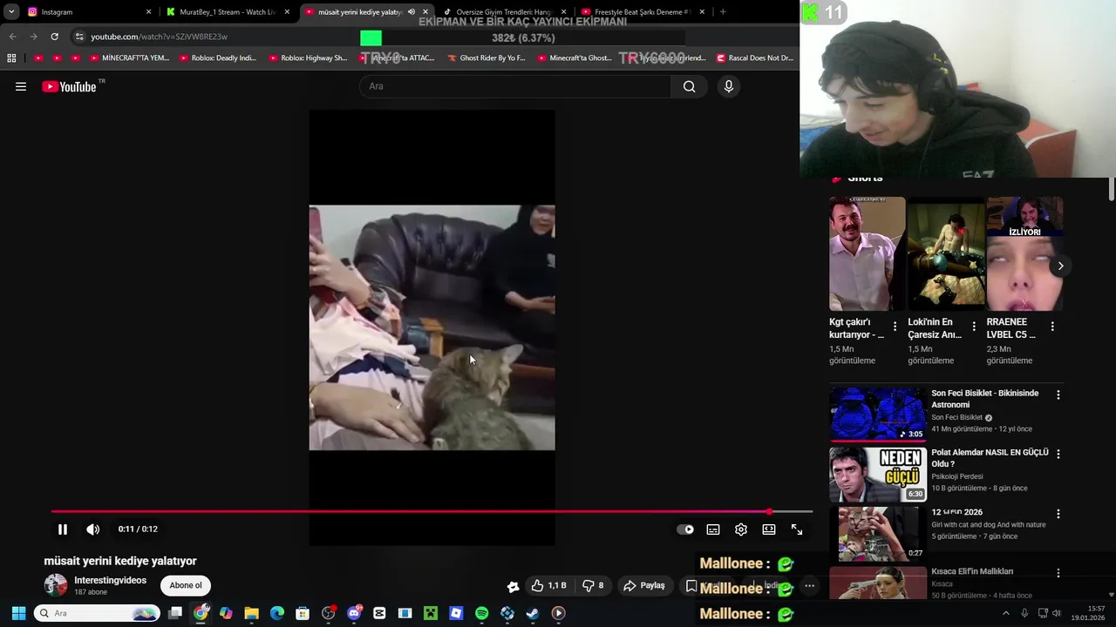Open menu for Polat Alemdar video

point(1058,454)
